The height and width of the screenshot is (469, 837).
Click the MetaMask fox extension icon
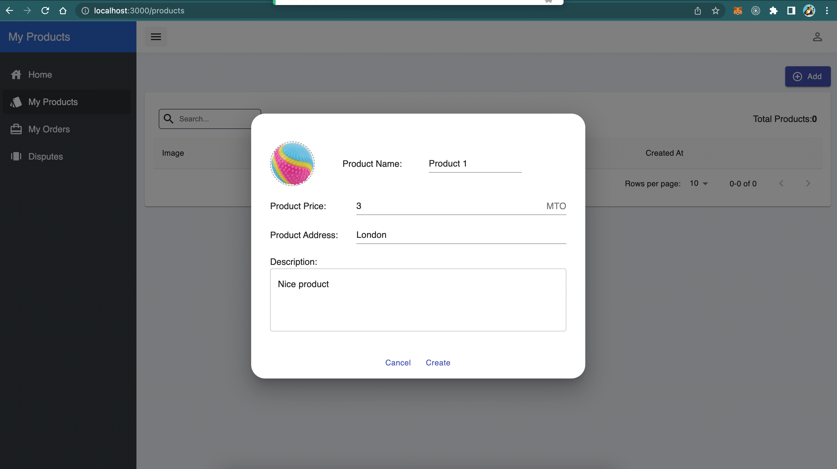tap(738, 11)
